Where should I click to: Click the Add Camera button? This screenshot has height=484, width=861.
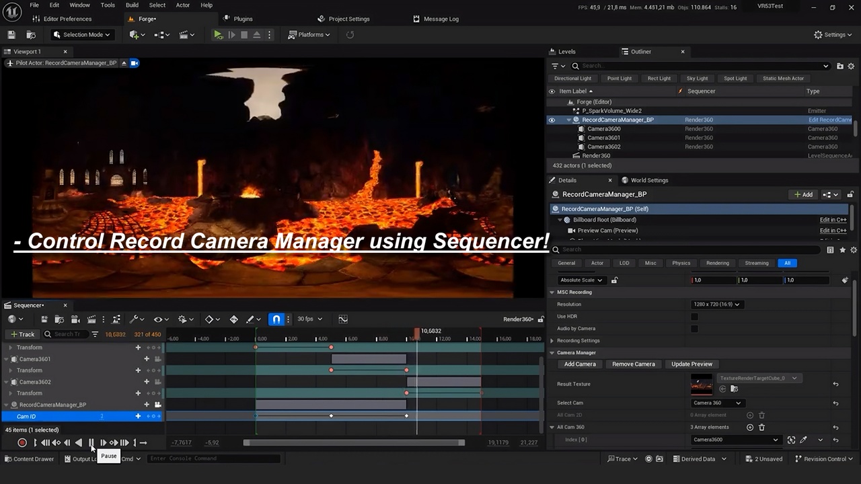pyautogui.click(x=580, y=364)
